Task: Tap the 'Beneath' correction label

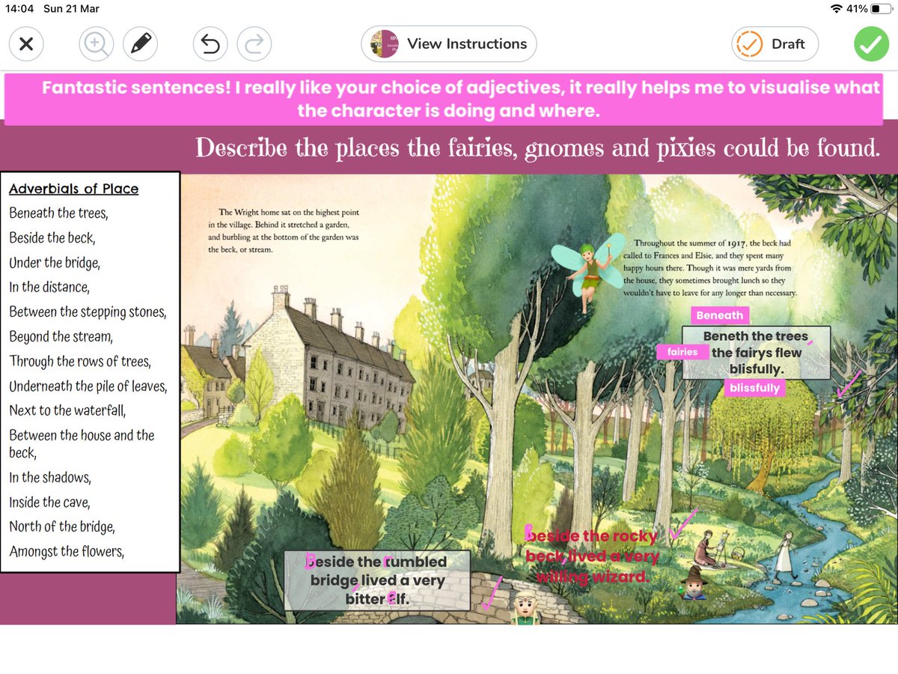Action: (720, 315)
